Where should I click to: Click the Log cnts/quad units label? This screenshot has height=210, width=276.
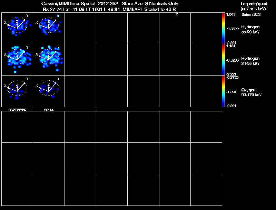(x=254, y=4)
